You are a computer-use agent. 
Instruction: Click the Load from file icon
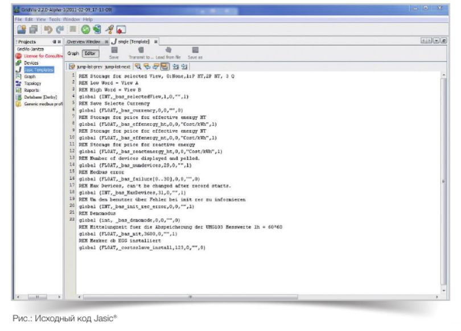coord(168,51)
